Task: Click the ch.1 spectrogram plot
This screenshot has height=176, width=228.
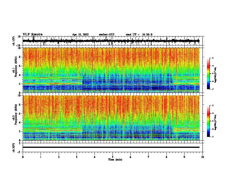Action: [x=111, y=70]
